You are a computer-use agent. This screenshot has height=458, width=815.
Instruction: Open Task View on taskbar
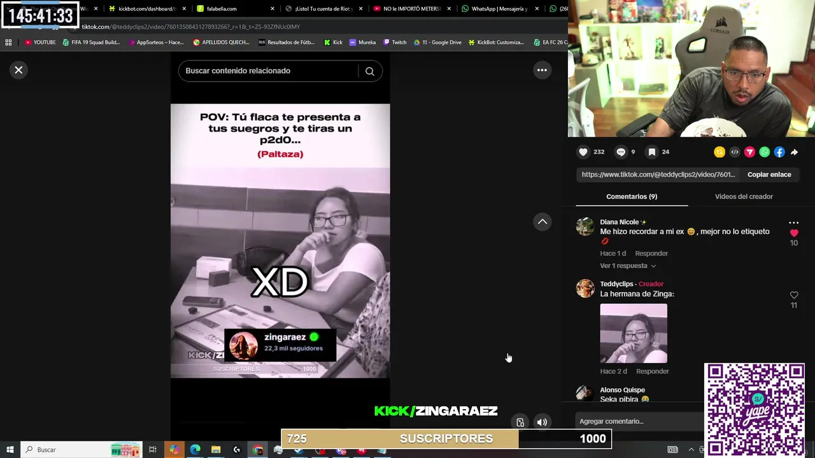coord(153,450)
